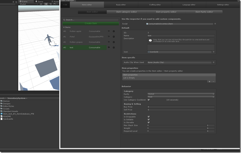The width and height of the screenshot is (241, 153).
Task: Click the panel lock icon
Action: coord(13,2)
